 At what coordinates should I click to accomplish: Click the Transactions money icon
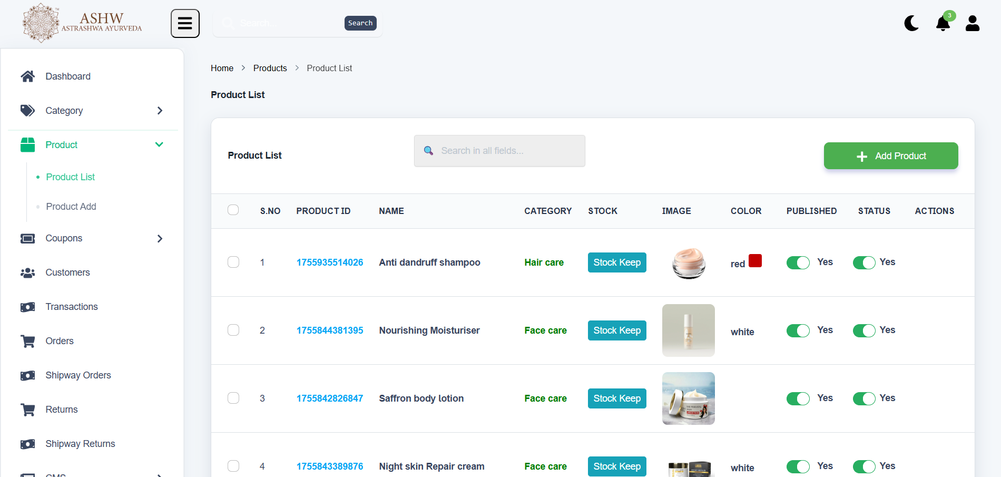(x=28, y=307)
